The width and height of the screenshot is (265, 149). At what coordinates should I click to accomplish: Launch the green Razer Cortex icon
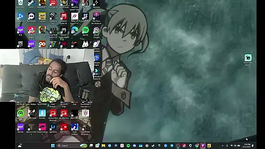pos(20,114)
